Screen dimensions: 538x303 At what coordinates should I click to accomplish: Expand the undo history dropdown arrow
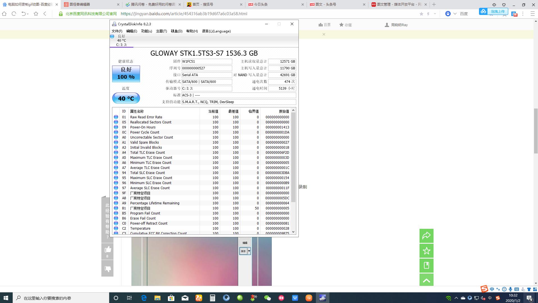[28, 14]
